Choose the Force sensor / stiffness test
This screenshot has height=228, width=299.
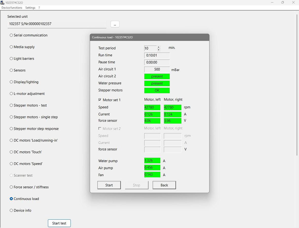11,187
